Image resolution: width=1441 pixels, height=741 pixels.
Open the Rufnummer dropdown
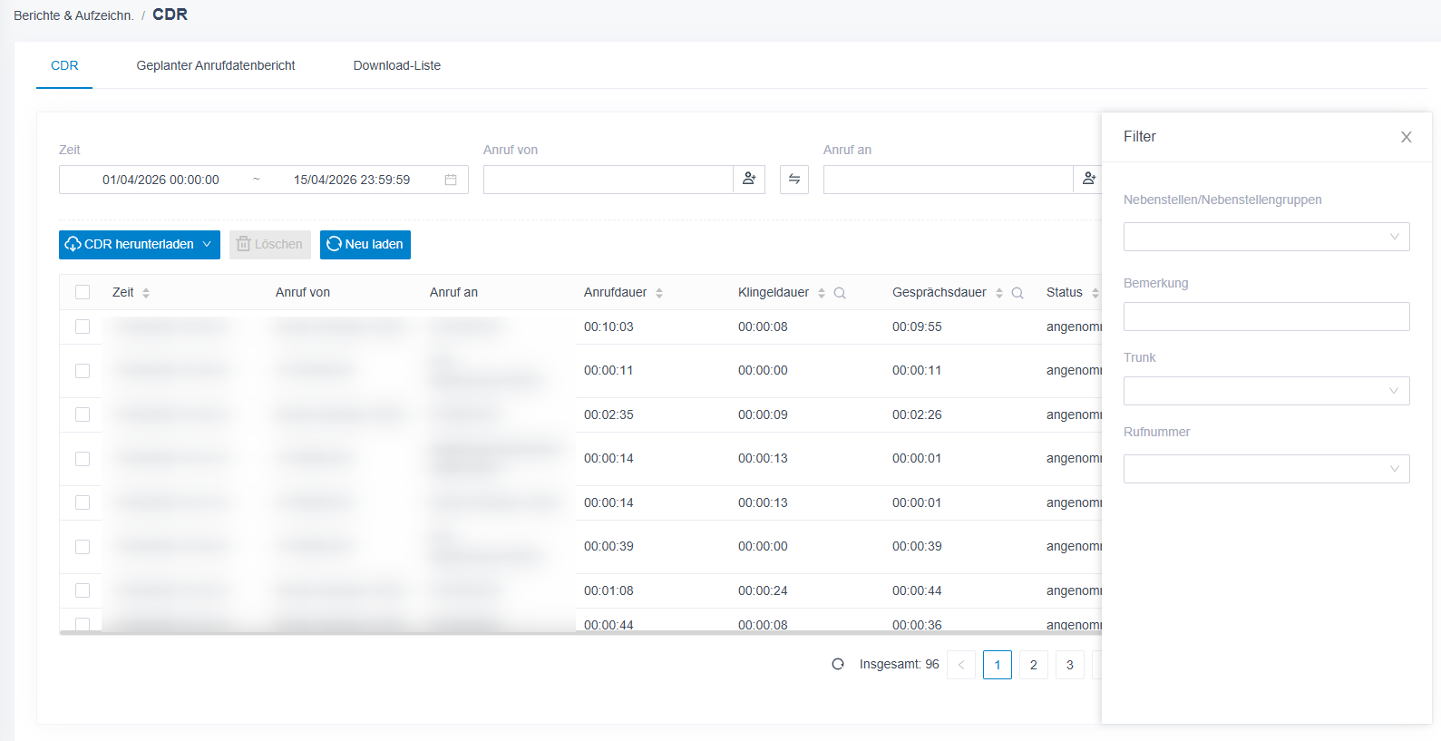(1266, 469)
